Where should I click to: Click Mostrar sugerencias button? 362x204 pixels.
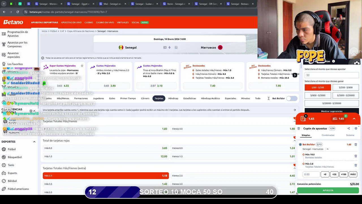(x=332, y=111)
